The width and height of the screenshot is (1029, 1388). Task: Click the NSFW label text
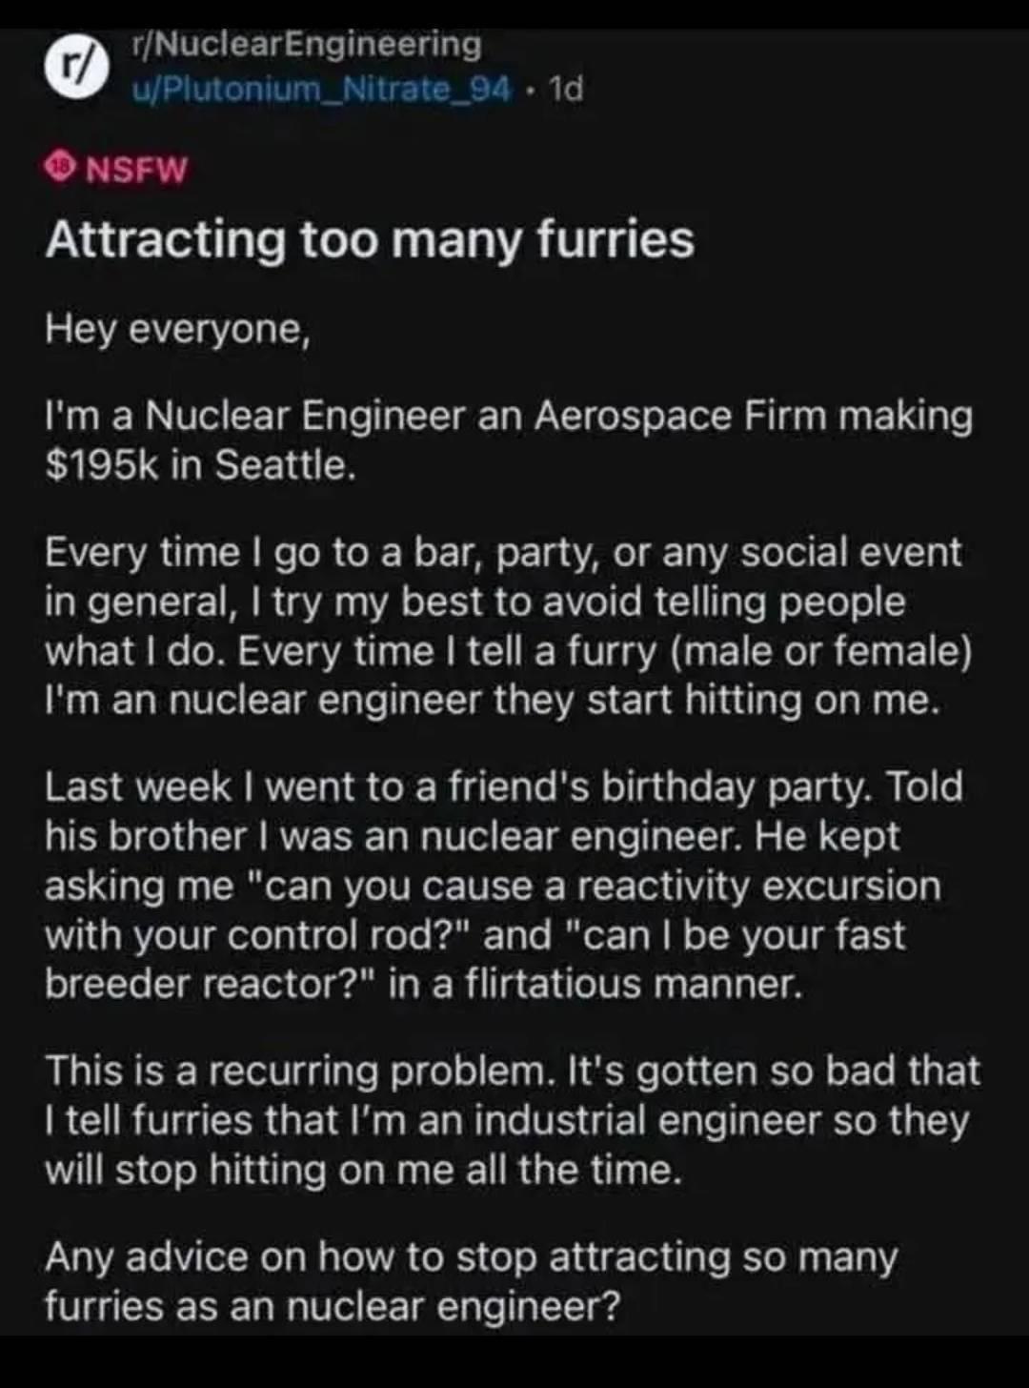(x=138, y=171)
